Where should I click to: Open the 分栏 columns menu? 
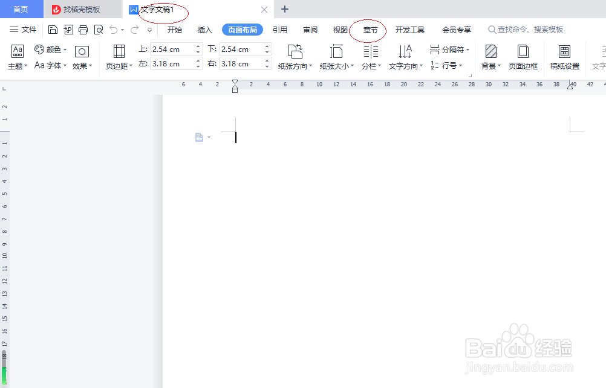coord(371,57)
